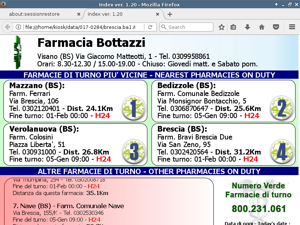Show bookmarks list icon
The width and height of the screenshot is (300, 225).
233,27
